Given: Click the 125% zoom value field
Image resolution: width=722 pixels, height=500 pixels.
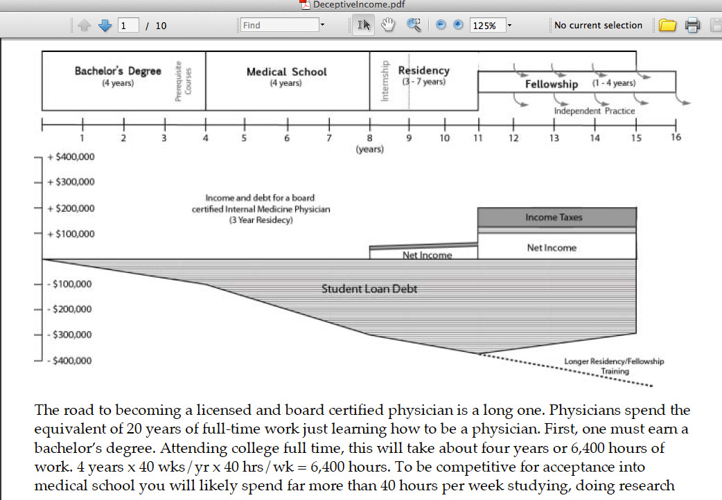Looking at the screenshot, I should 488,26.
